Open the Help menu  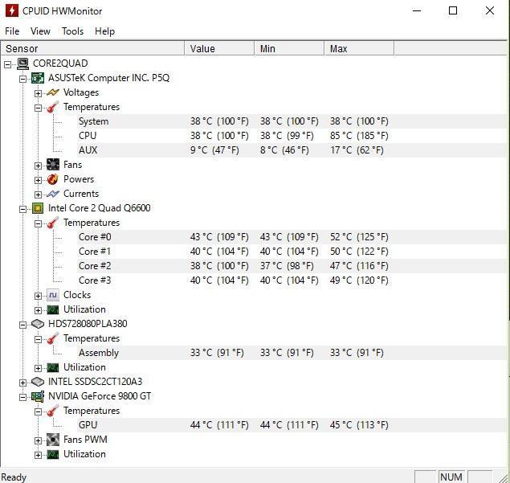104,31
